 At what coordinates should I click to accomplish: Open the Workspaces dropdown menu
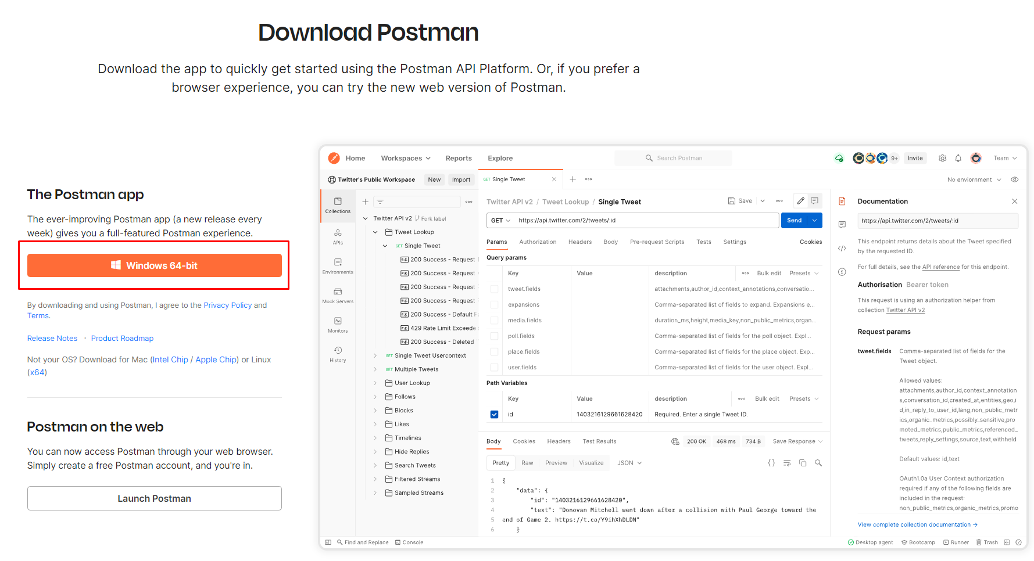pos(406,158)
